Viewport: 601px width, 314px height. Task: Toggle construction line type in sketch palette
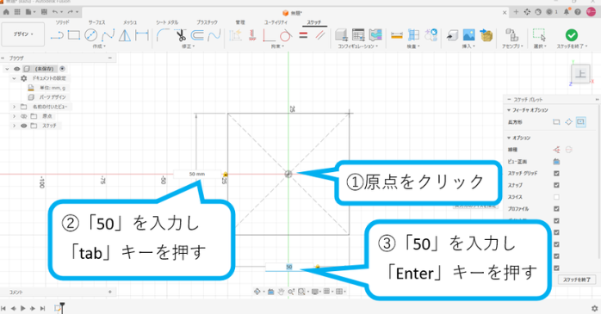click(x=556, y=150)
